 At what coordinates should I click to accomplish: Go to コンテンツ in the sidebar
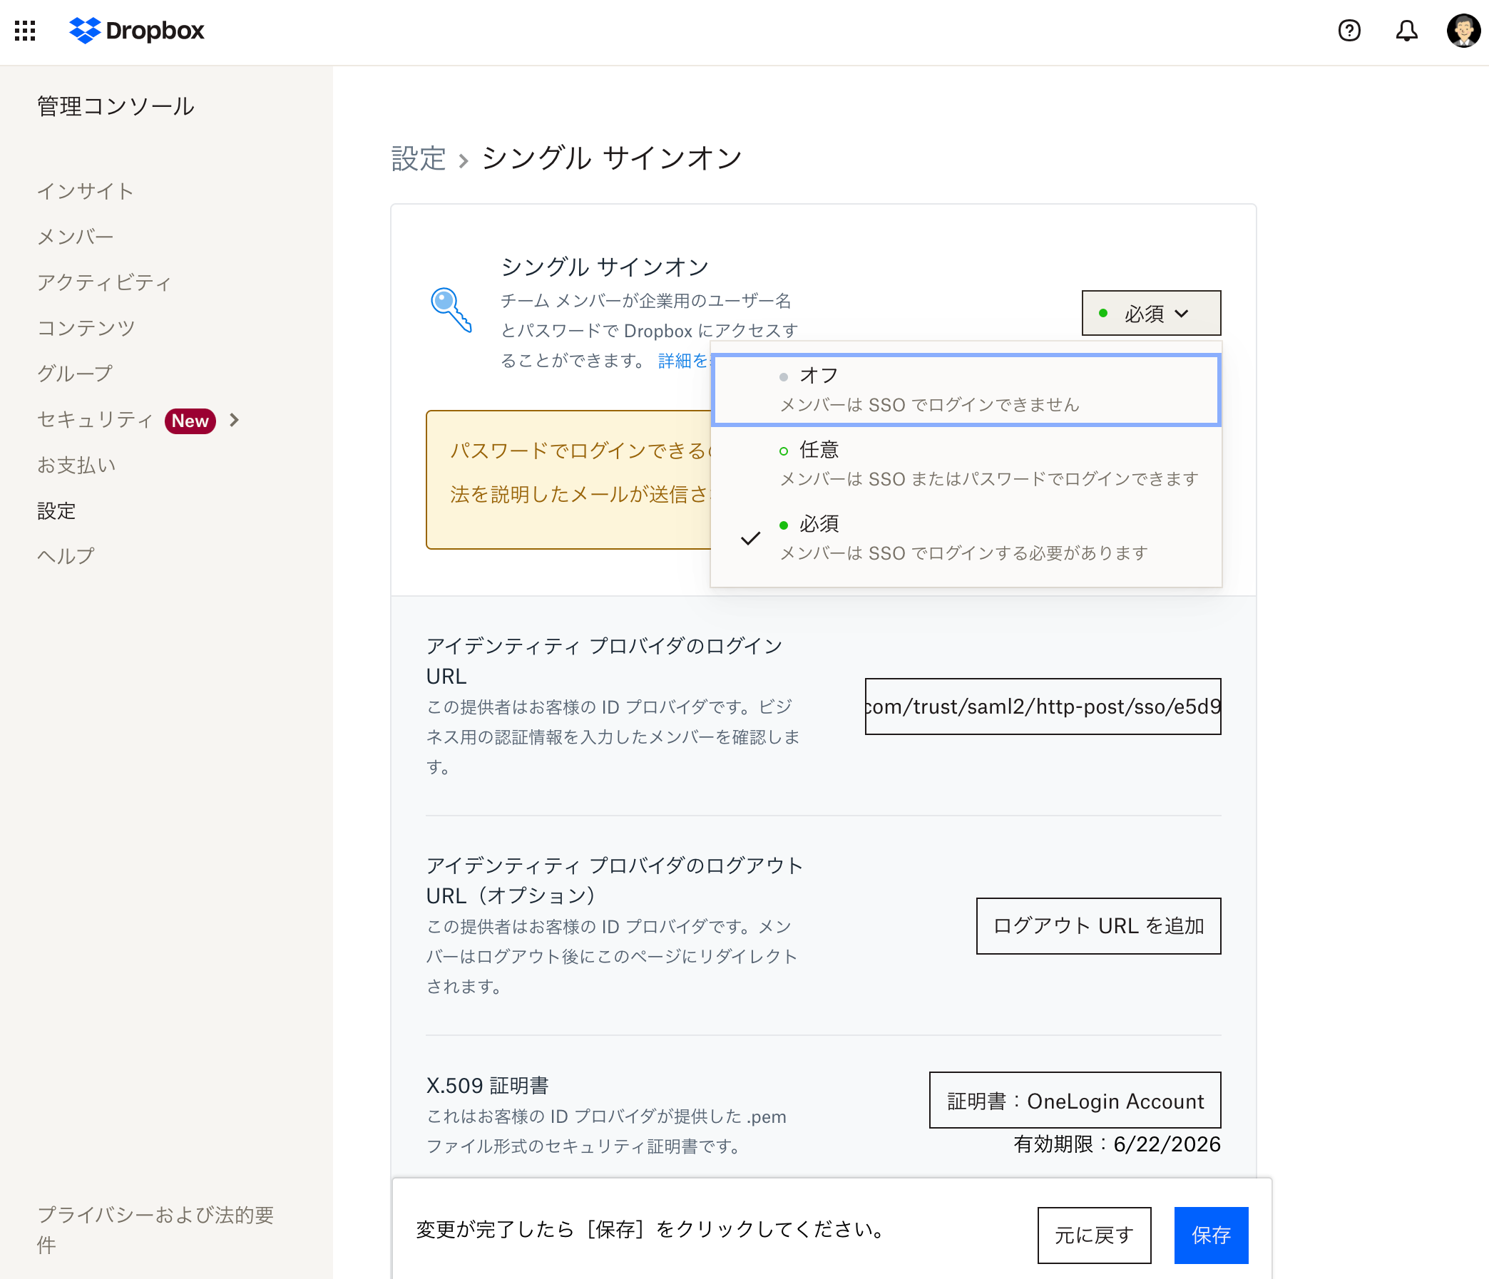coord(86,329)
